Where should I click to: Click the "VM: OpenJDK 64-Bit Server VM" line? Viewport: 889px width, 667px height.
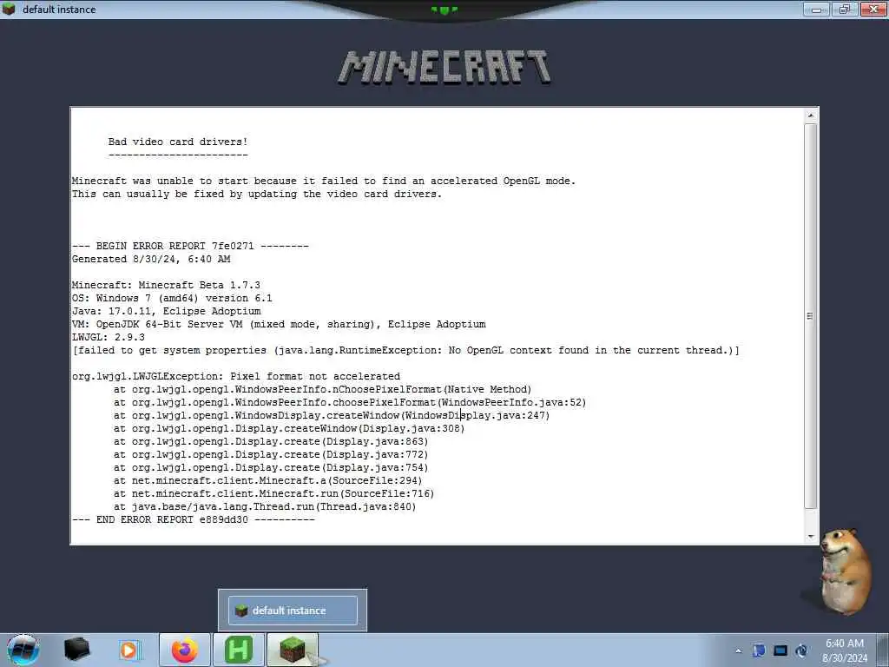pos(279,325)
